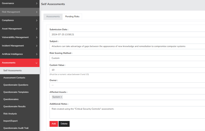Switch to the Pending Risks tab
The height and width of the screenshot is (131, 205).
point(72,16)
